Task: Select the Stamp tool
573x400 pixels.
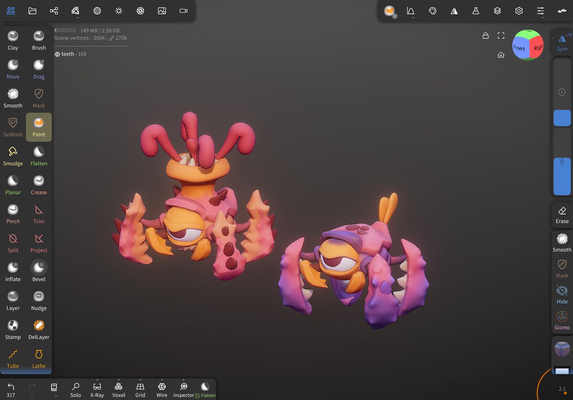Action: (13, 329)
